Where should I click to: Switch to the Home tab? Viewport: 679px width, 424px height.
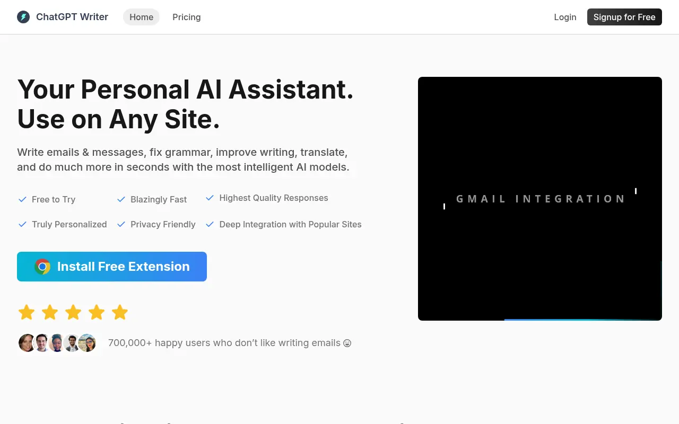click(x=141, y=17)
